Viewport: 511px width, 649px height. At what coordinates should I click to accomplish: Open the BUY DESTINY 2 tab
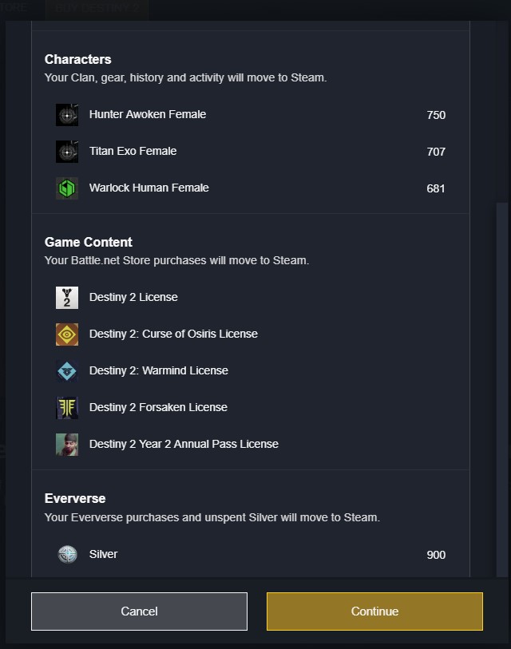pos(96,8)
